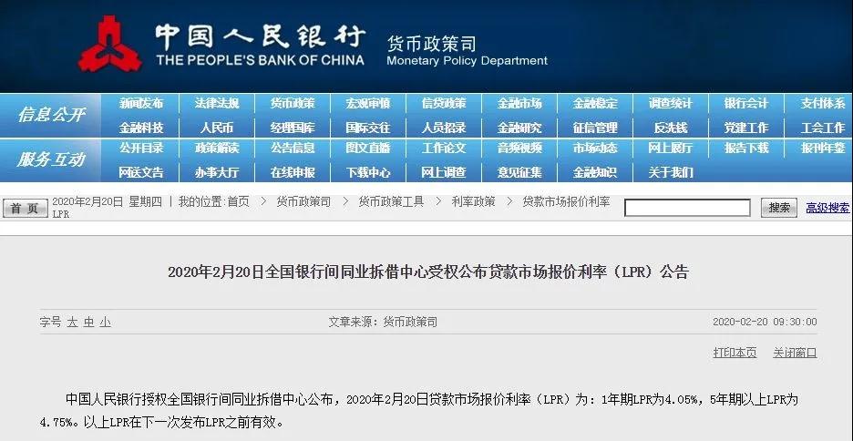Click the 打印本页 print link
Viewport: 853px width, 441px height.
click(x=735, y=353)
